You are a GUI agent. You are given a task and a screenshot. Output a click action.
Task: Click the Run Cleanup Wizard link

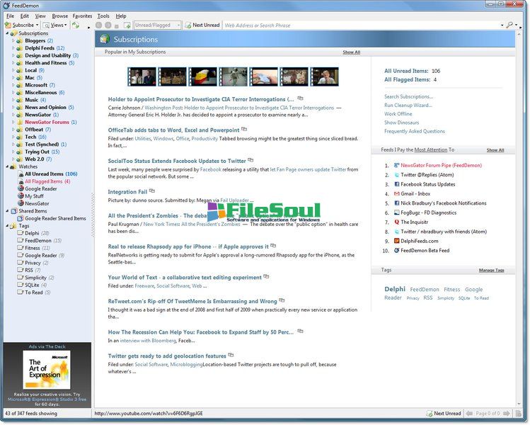point(408,105)
